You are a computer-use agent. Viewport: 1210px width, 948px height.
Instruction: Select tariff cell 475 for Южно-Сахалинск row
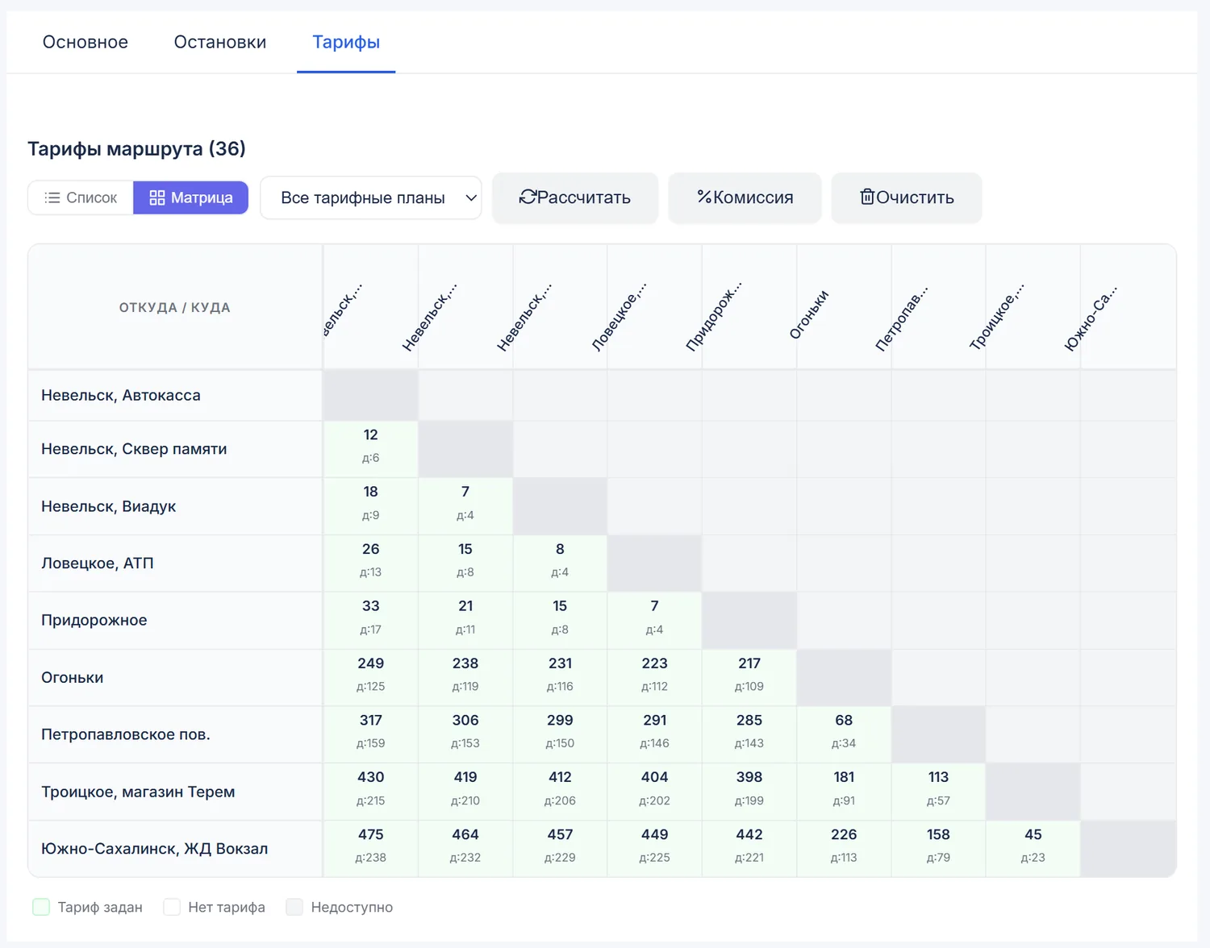370,848
